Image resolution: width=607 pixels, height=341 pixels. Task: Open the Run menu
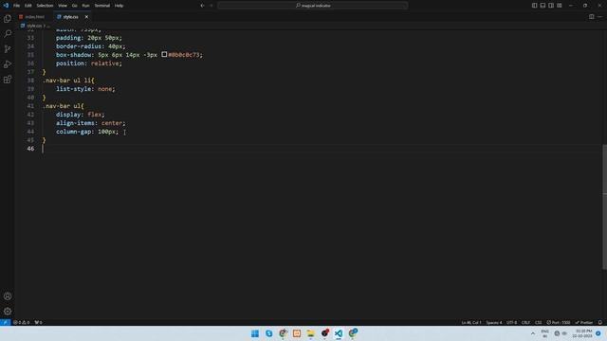(85, 6)
